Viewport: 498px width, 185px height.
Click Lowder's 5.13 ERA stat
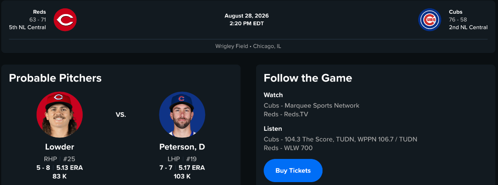point(70,168)
